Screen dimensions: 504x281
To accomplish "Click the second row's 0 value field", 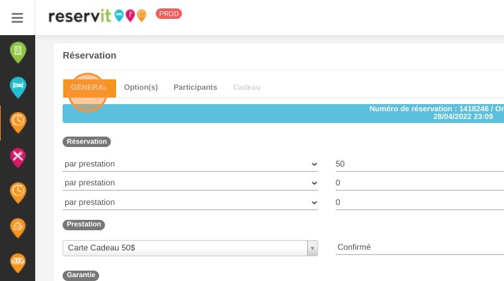I will (x=419, y=183).
